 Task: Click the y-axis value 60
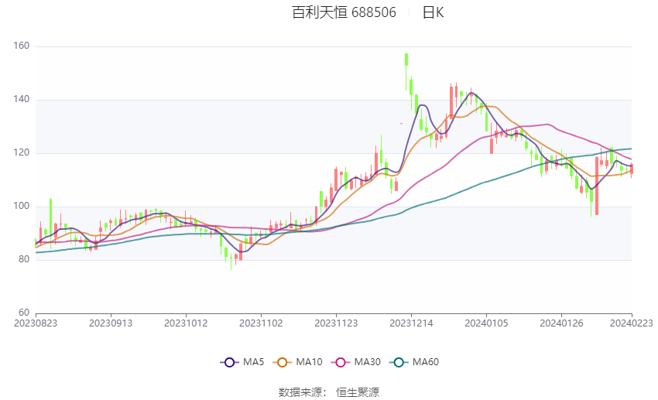[x=24, y=313]
